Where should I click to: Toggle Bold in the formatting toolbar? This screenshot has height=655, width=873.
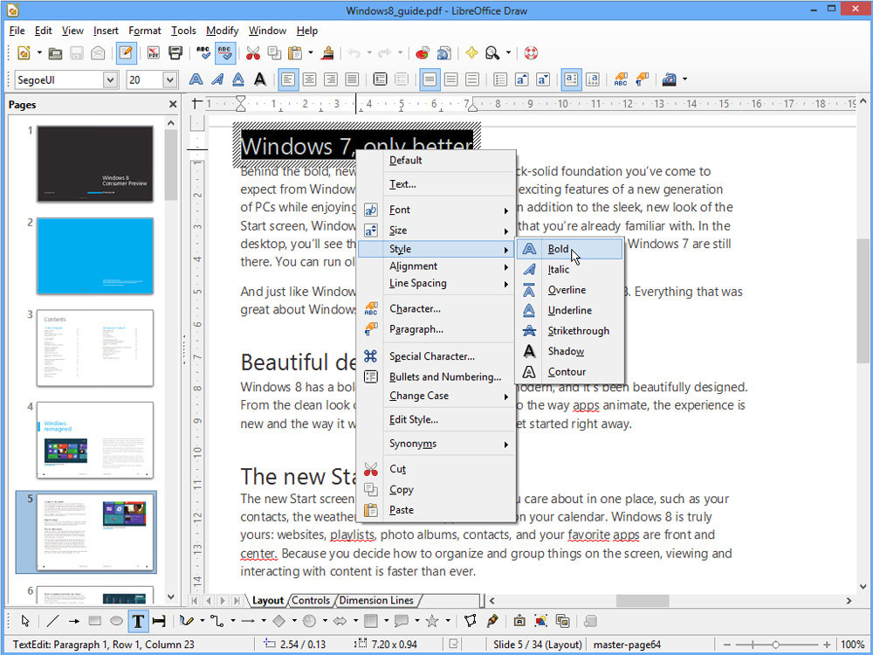pyautogui.click(x=196, y=79)
